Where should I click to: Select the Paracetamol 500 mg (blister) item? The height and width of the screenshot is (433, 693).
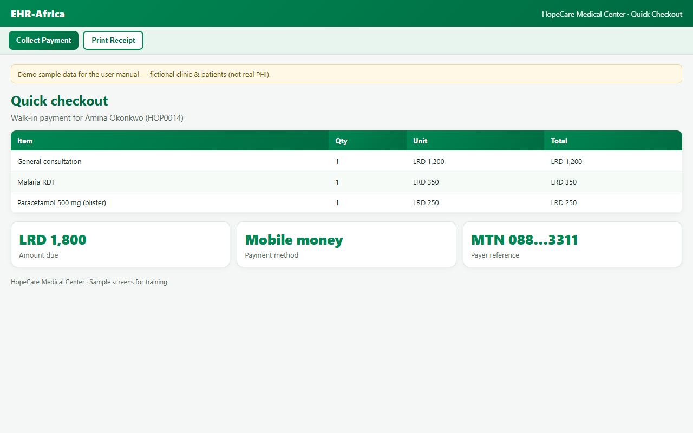(x=62, y=202)
